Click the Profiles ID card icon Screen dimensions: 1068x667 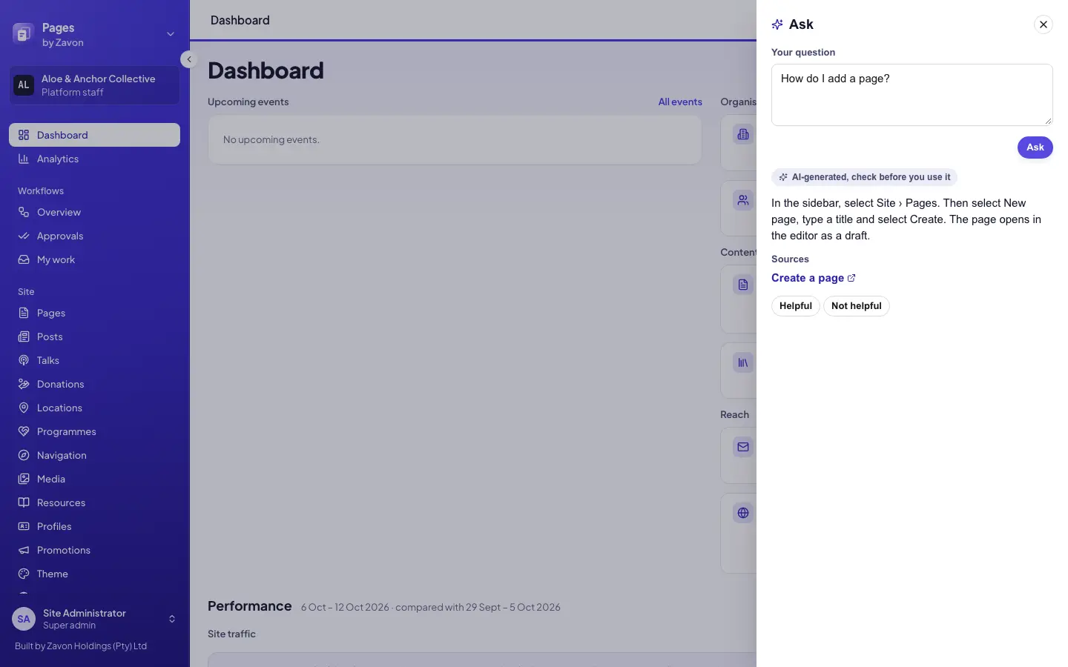click(x=24, y=526)
